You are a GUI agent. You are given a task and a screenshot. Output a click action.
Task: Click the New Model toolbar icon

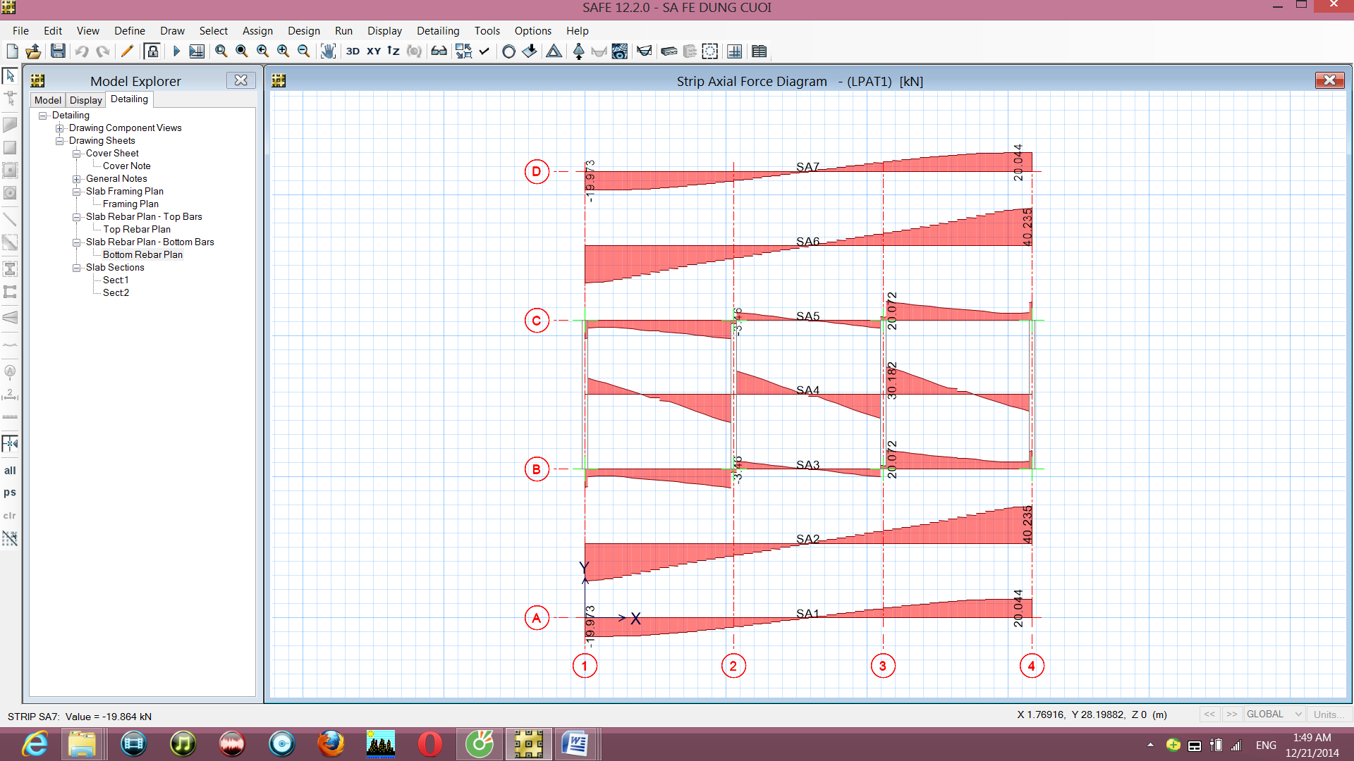[12, 51]
